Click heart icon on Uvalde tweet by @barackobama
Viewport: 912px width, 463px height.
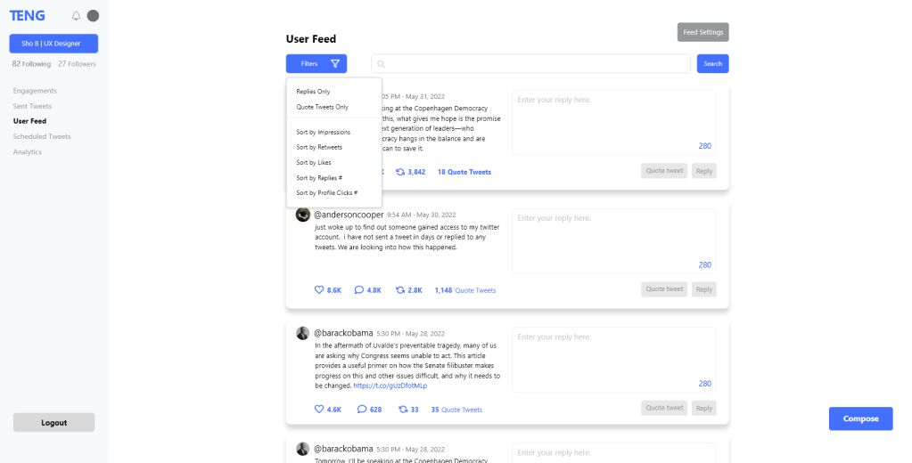tap(319, 410)
